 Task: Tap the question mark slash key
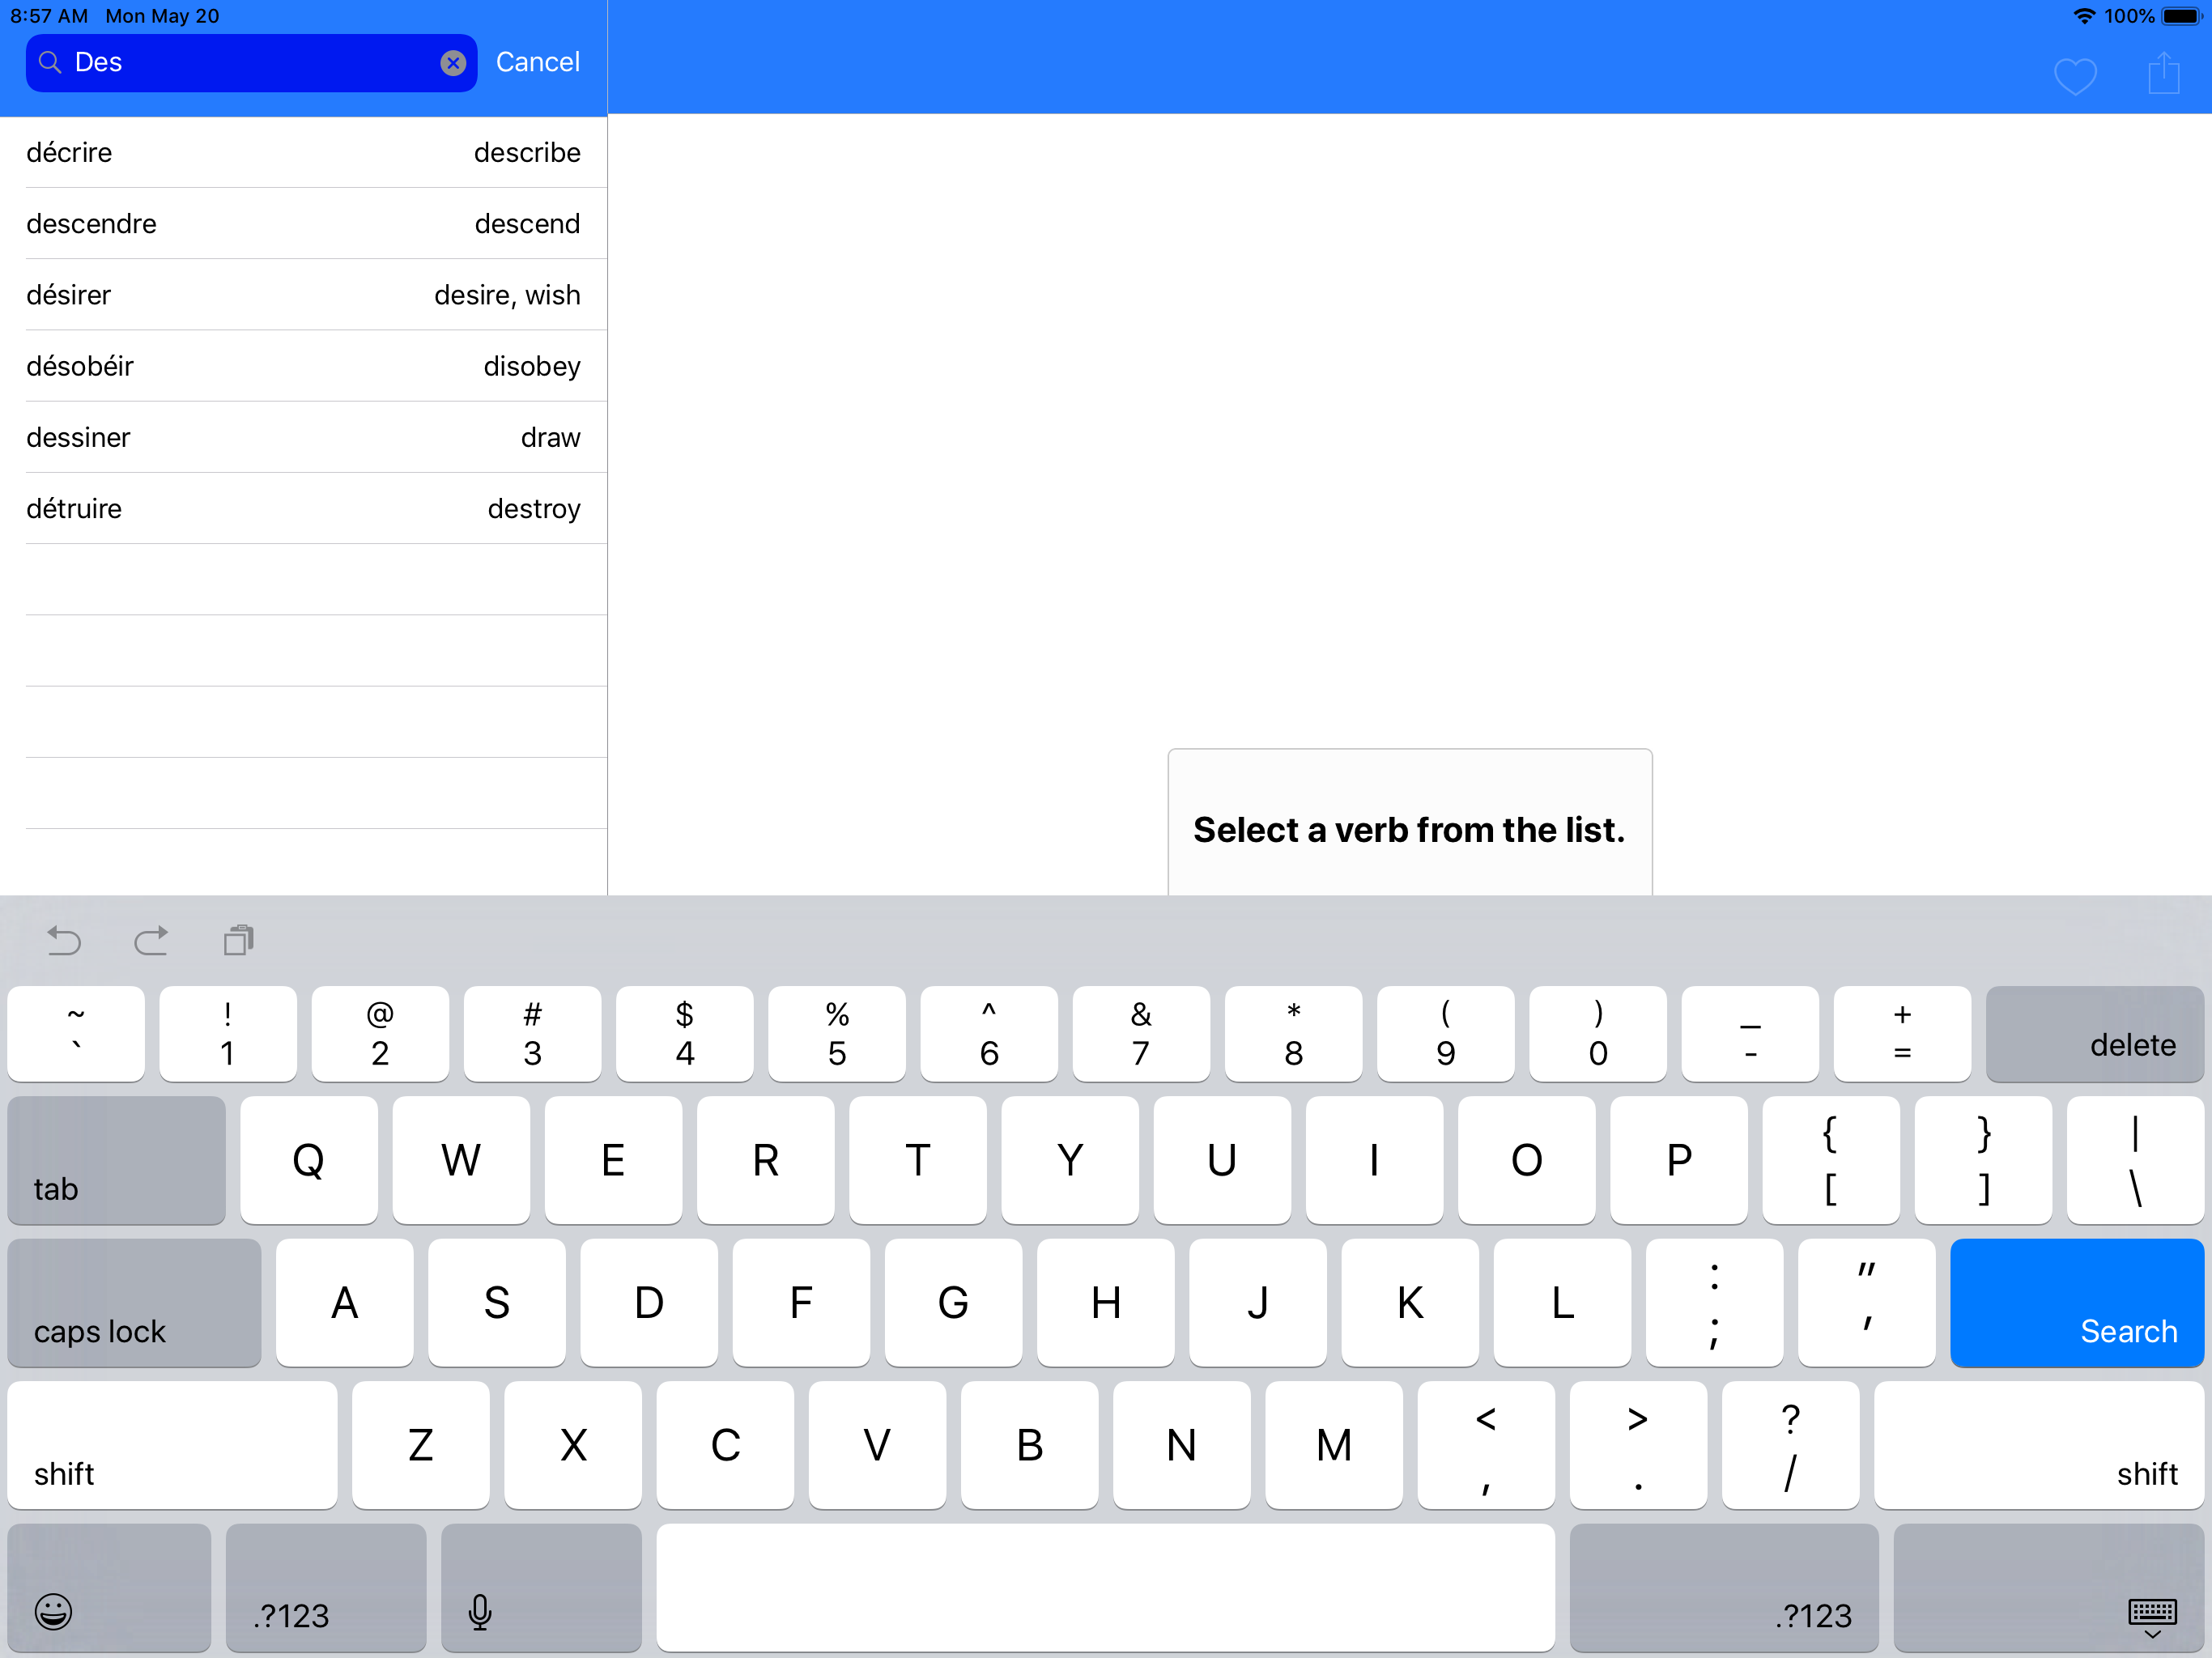pos(1790,1445)
